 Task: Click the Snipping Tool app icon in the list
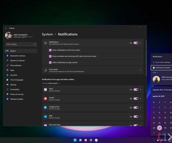tap(45, 108)
